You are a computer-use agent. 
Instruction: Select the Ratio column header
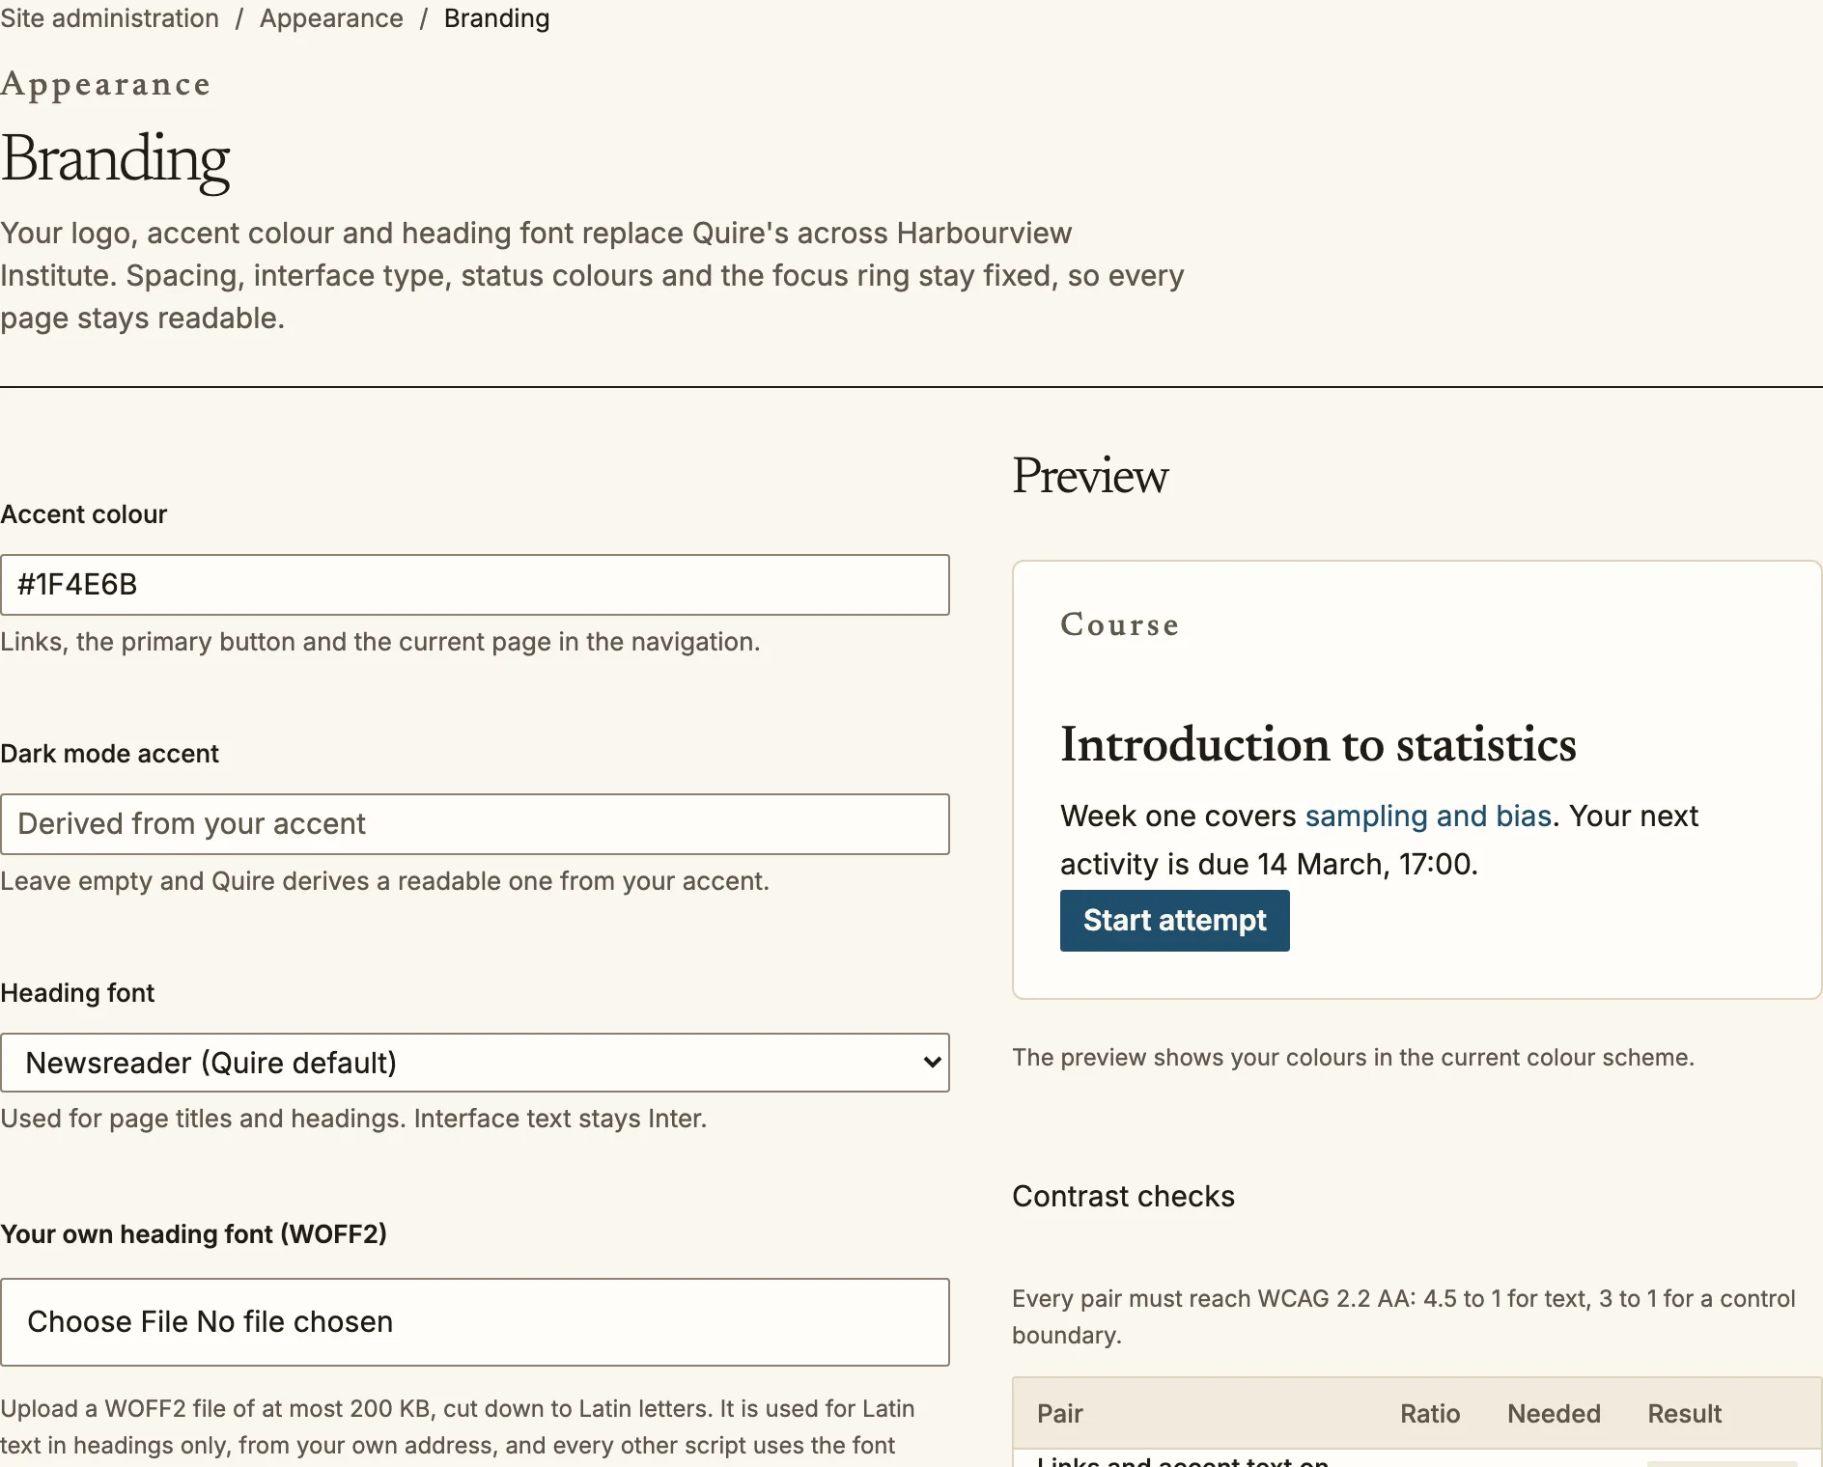click(x=1430, y=1414)
